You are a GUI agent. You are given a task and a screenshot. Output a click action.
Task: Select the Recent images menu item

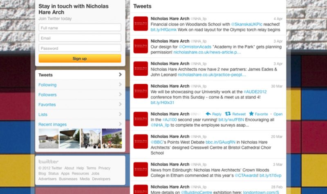(x=80, y=124)
